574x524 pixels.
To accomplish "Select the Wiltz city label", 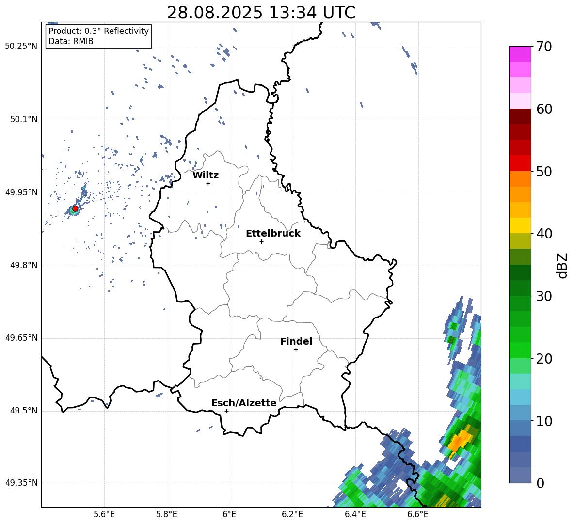I will tap(206, 175).
